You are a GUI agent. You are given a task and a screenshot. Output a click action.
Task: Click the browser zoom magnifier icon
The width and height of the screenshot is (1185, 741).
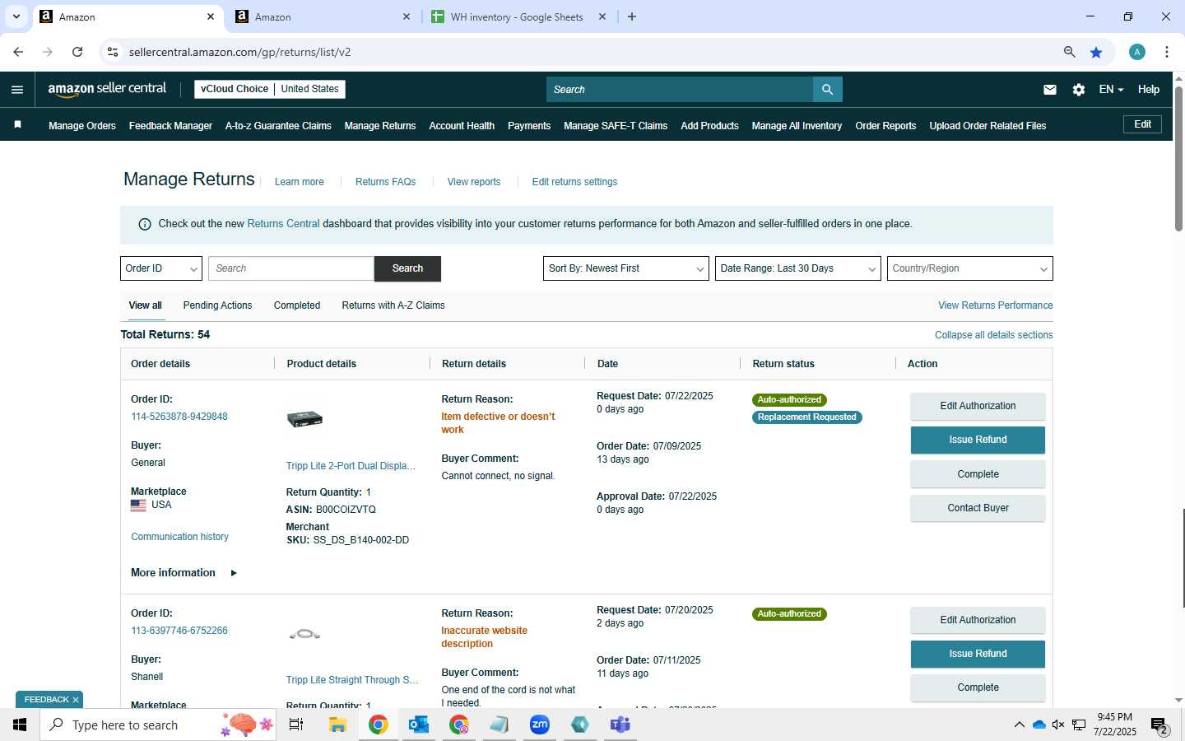(x=1069, y=52)
